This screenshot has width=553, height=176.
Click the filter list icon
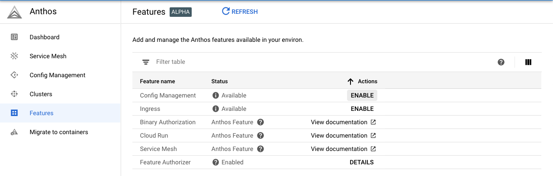pyautogui.click(x=146, y=62)
